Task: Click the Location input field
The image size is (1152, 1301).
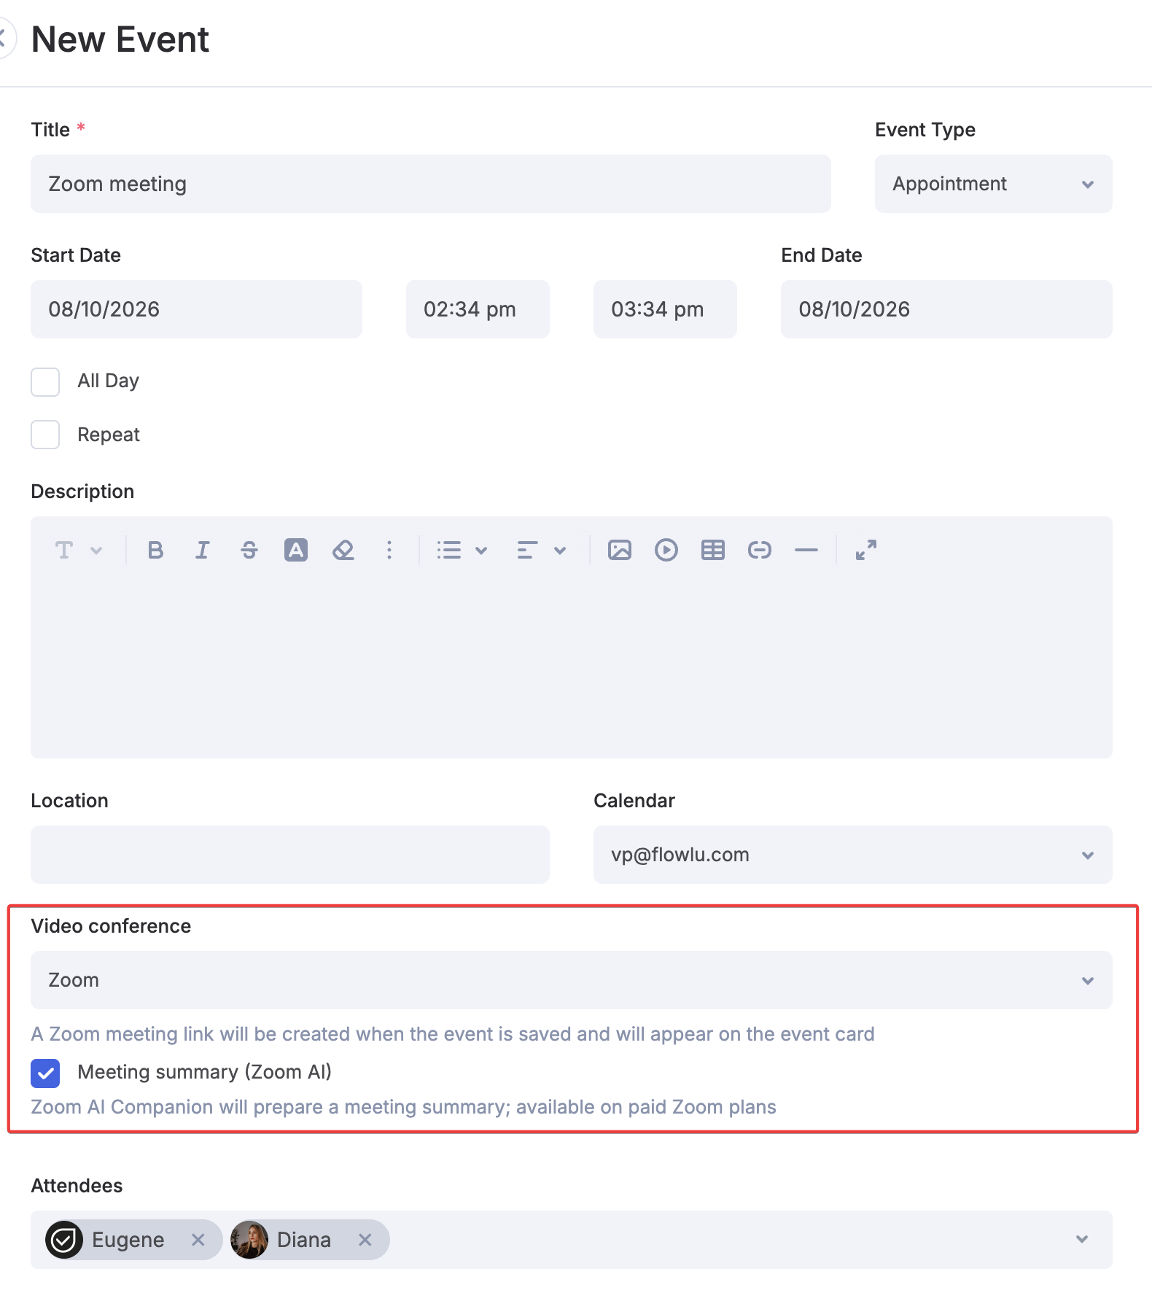Action: click(290, 855)
